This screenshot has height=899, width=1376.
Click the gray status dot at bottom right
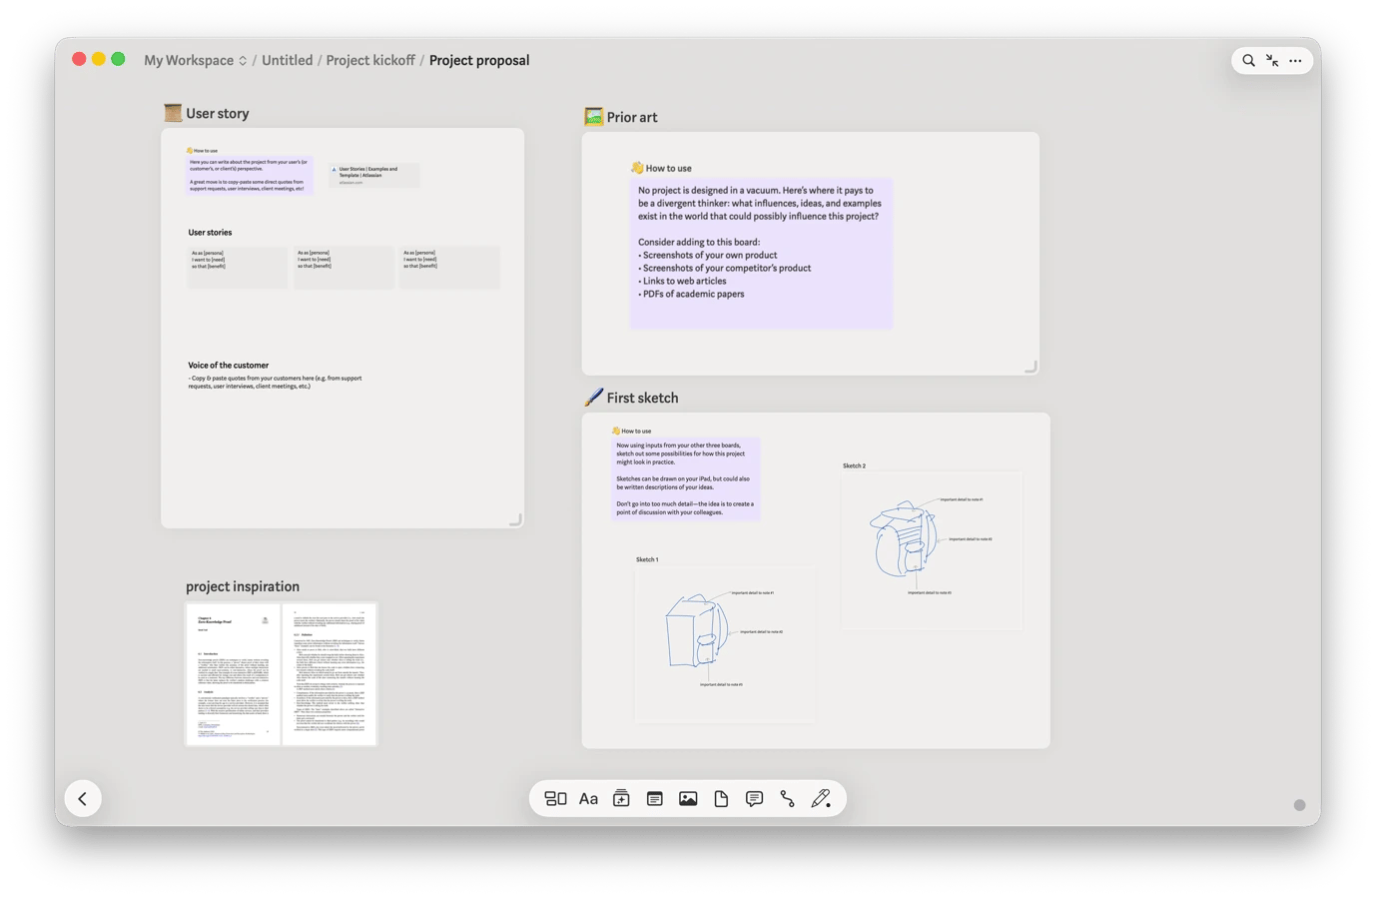tap(1299, 805)
